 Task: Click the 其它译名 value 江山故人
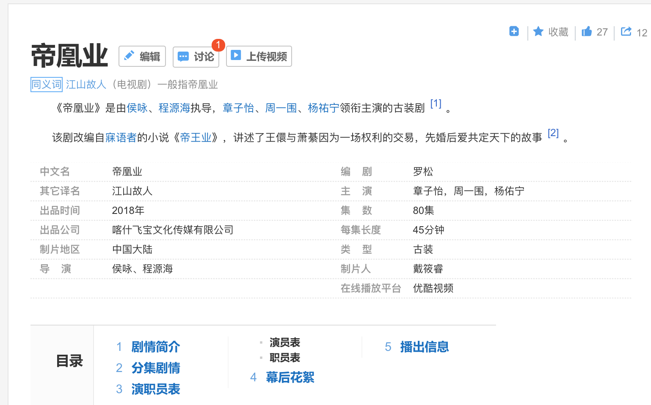(132, 191)
